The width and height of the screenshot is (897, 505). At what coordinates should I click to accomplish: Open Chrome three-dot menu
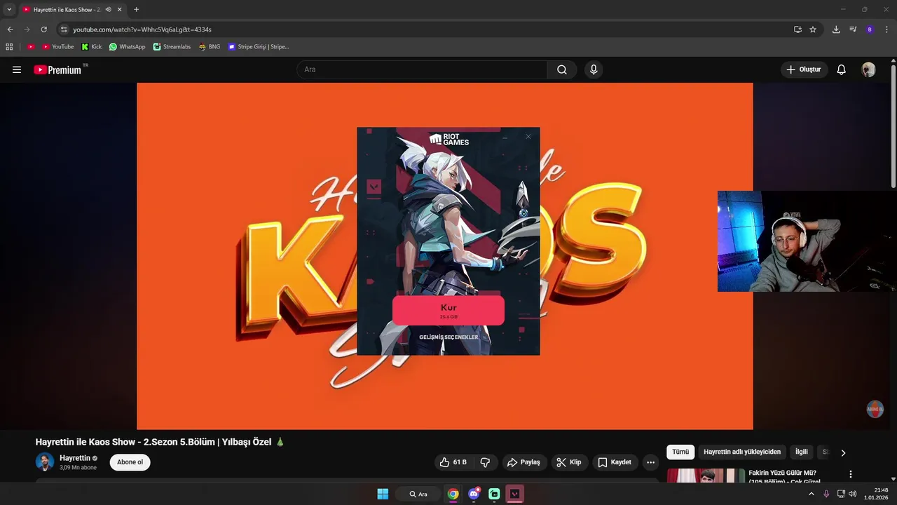(x=886, y=29)
